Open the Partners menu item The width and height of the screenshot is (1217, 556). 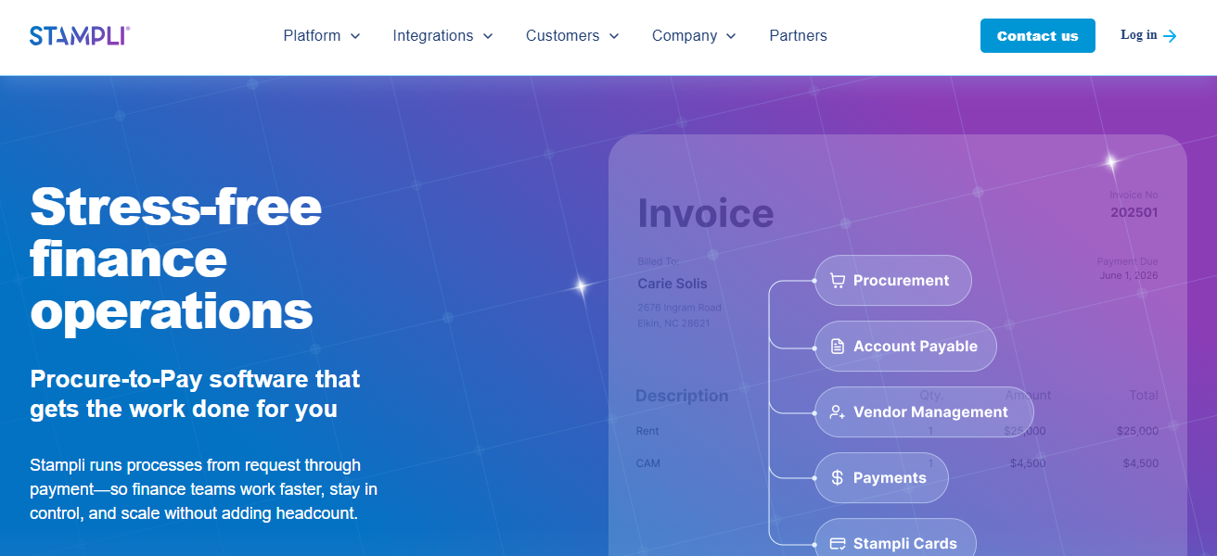(798, 36)
